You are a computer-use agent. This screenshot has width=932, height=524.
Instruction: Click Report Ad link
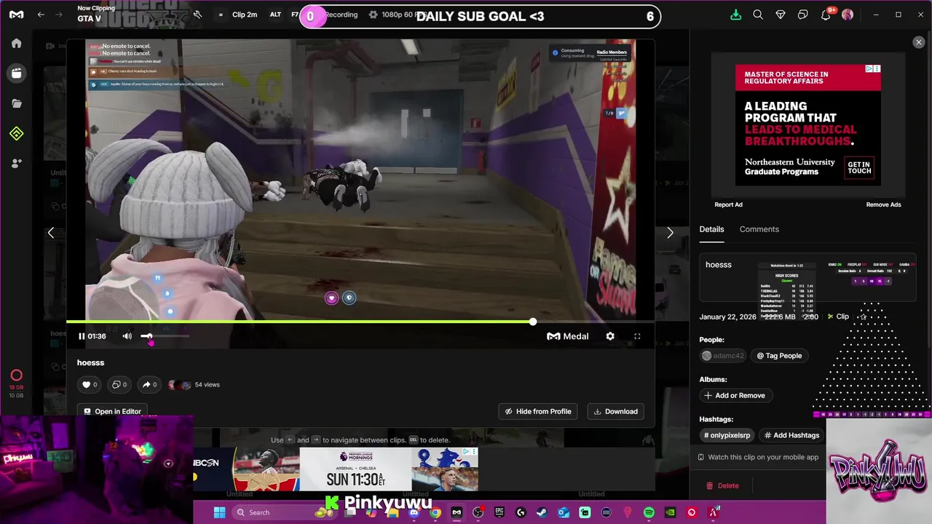(x=728, y=205)
